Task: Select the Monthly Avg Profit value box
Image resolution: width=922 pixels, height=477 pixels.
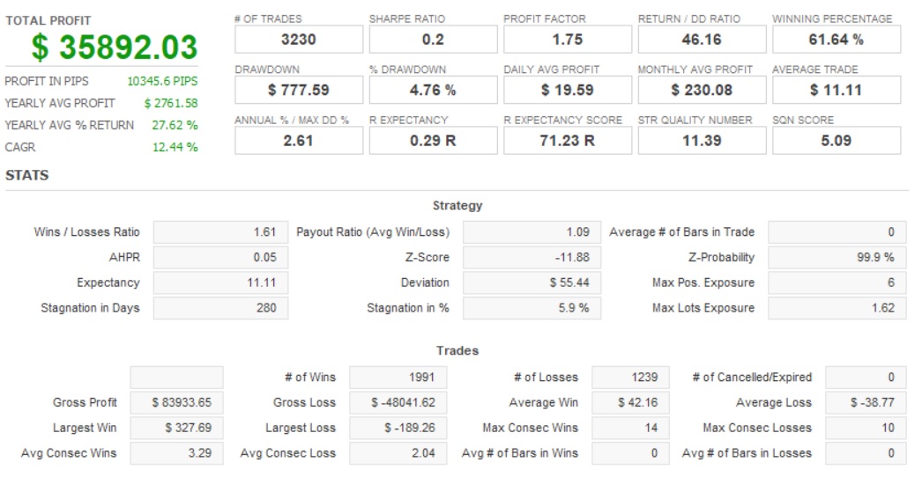Action: coord(702,90)
